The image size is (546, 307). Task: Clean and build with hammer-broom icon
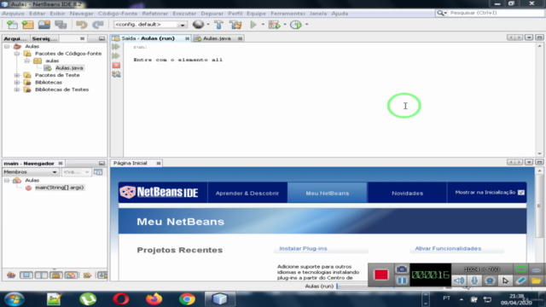tap(235, 25)
